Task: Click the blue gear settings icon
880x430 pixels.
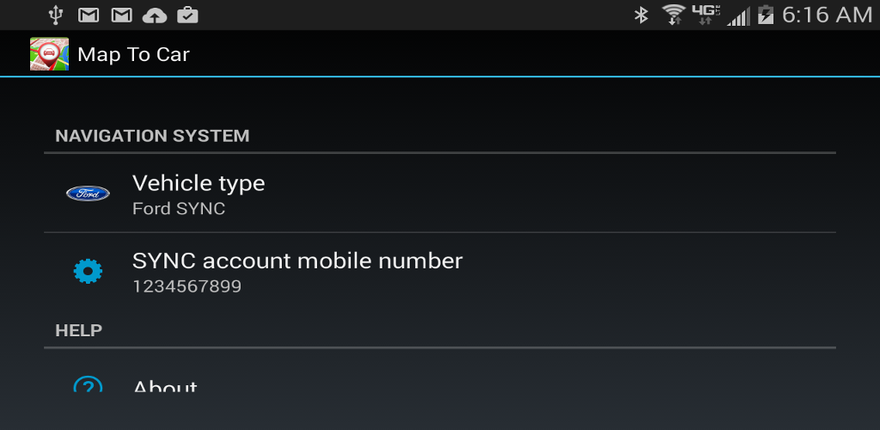Action: click(89, 271)
